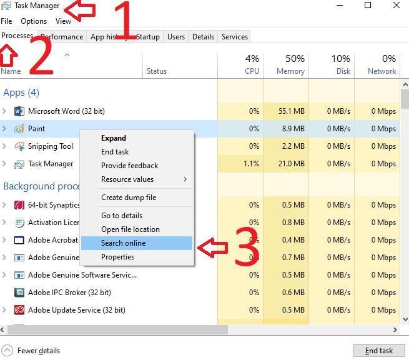409x362 pixels.
Task: Sort by the Status column header
Action: pos(180,65)
